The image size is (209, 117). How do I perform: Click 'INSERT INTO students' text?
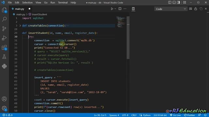coord(55,81)
